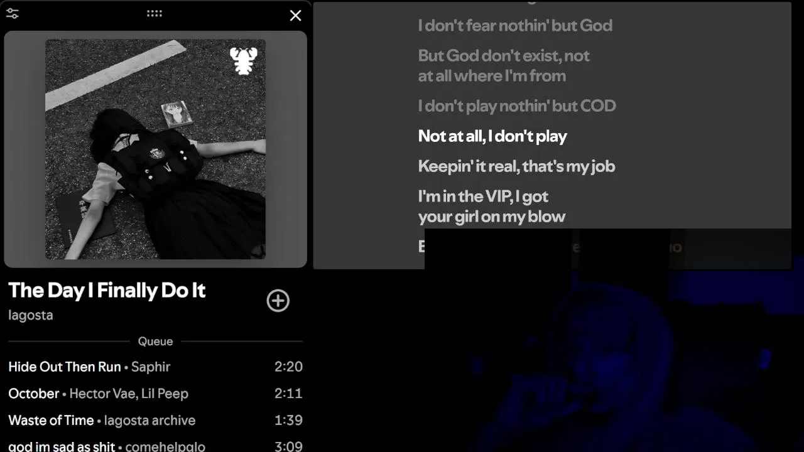Click the lobster logo on the album art
804x452 pixels.
244,61
